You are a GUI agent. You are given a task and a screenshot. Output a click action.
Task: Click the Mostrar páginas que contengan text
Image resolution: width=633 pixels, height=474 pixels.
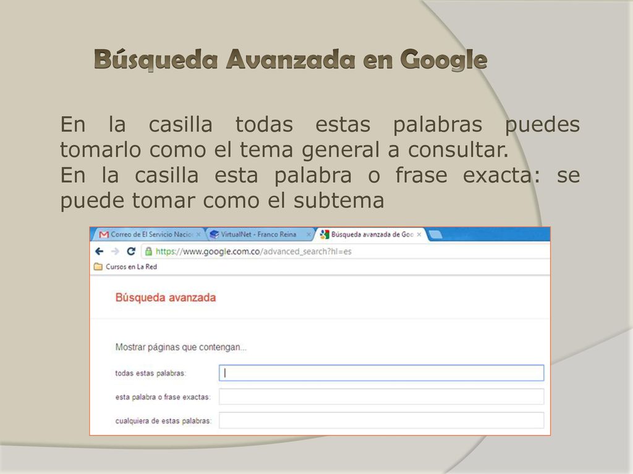tap(181, 347)
